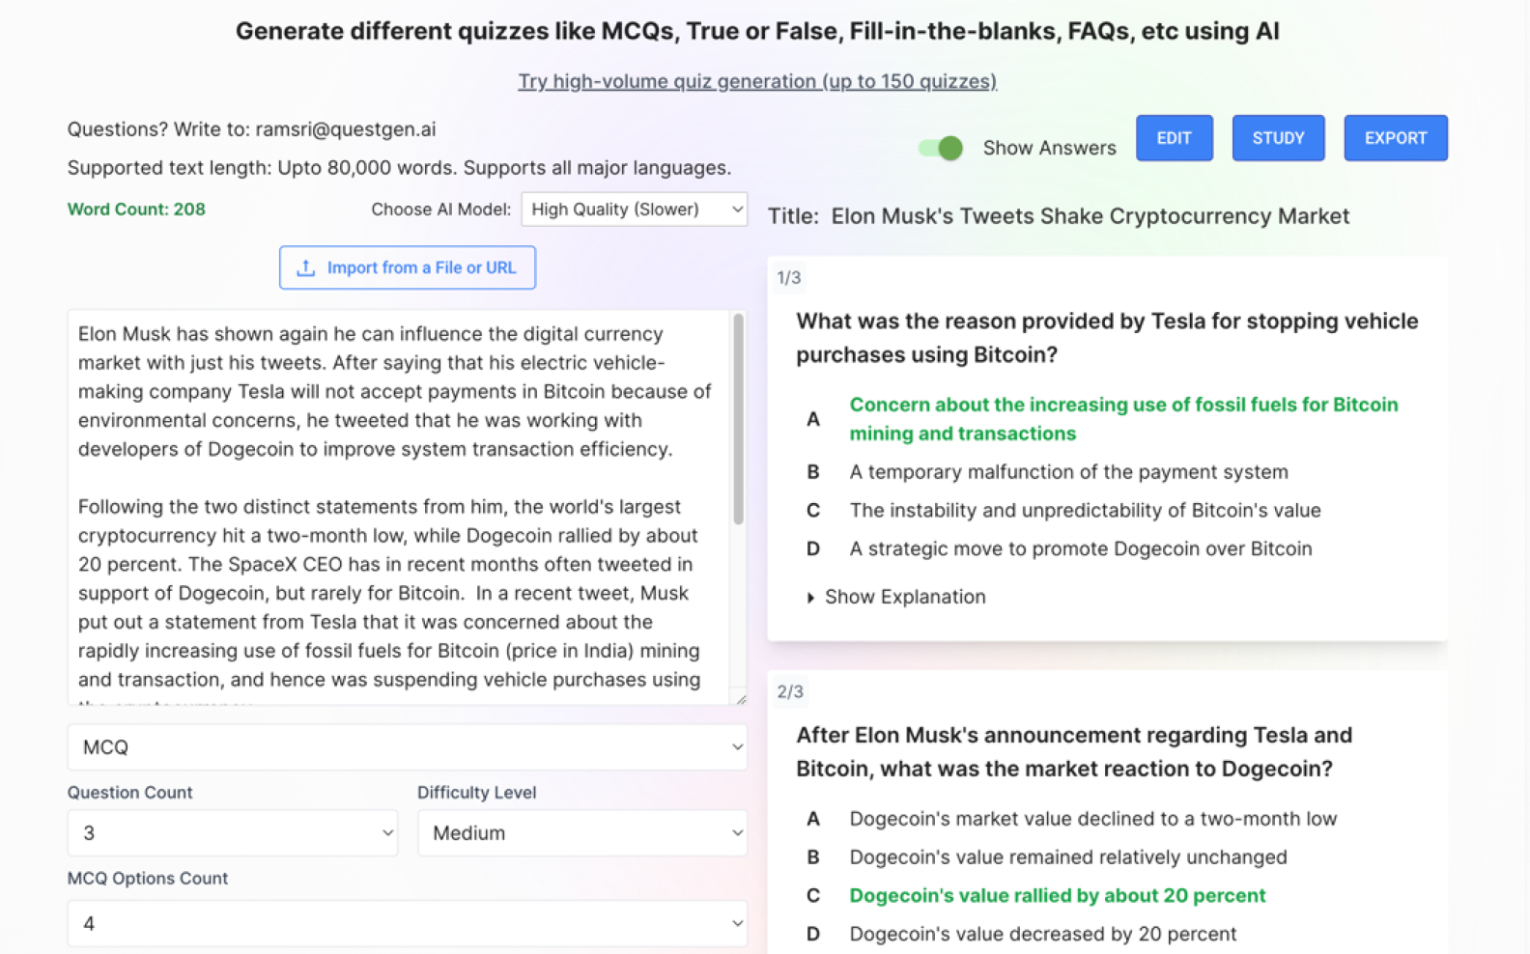Expand Show Explanation for question one

[x=895, y=597]
